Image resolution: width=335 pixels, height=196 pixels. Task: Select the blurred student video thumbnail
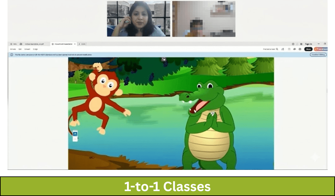[204, 19]
